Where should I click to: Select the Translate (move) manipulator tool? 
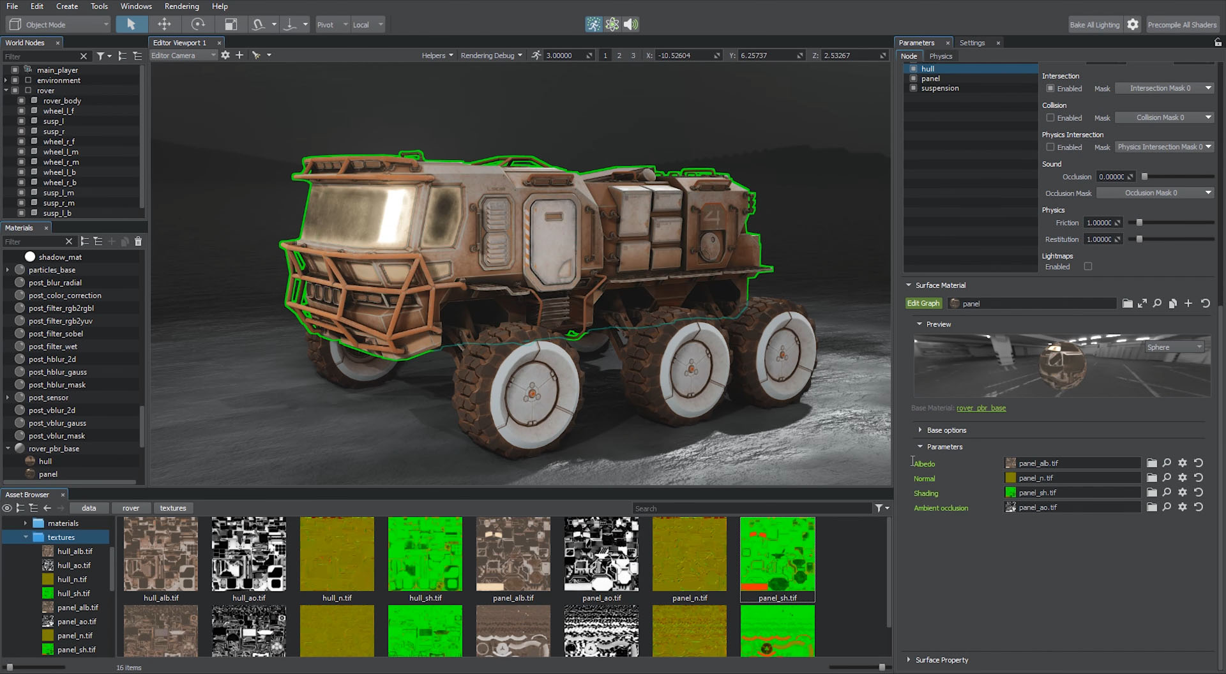[x=164, y=24]
